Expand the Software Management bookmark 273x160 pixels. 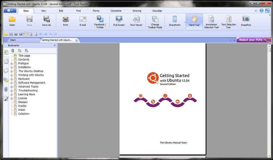[x=11, y=83]
